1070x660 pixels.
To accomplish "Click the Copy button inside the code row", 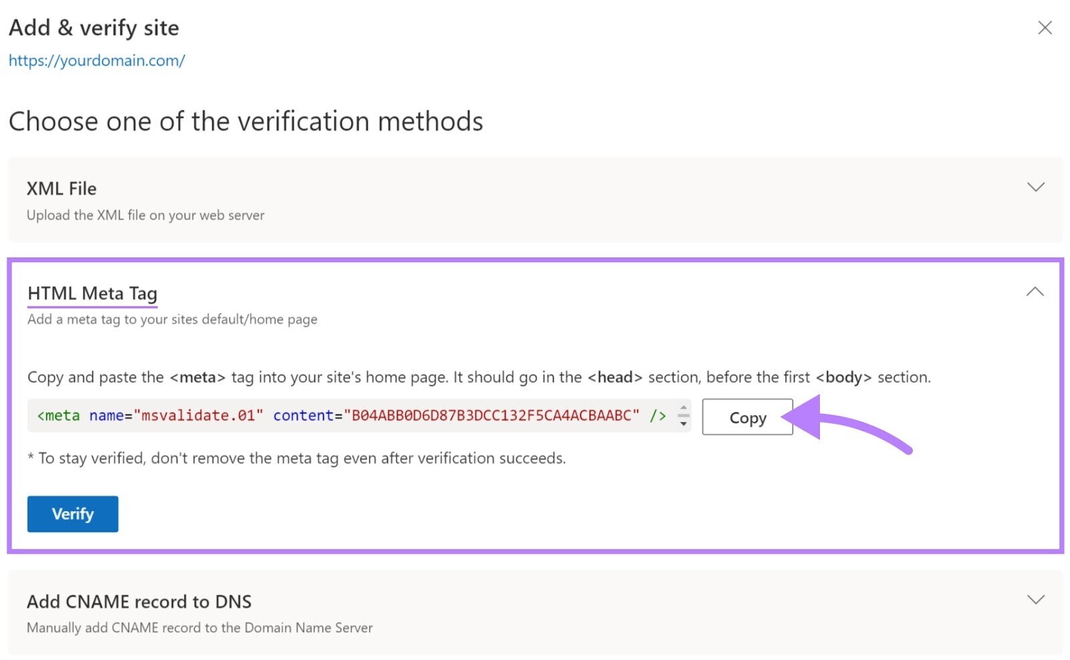I will click(747, 417).
